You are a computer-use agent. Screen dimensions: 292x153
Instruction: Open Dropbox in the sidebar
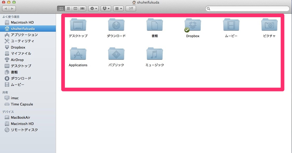pos(28,47)
